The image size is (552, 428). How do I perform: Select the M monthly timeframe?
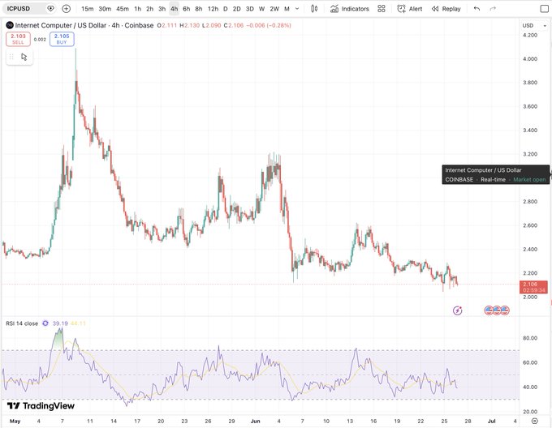click(x=287, y=9)
